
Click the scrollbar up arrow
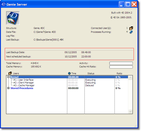click(x=130, y=78)
